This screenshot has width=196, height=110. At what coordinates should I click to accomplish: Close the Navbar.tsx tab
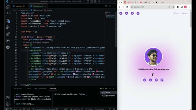click(46, 6)
